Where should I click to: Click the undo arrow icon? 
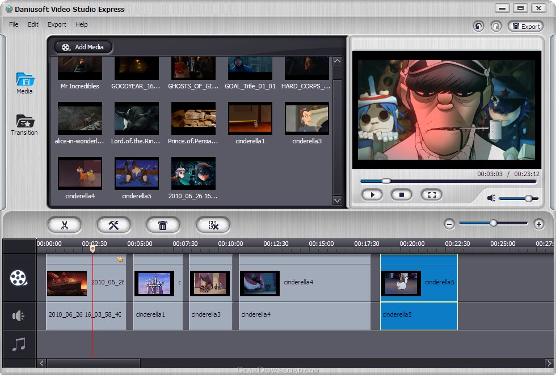[x=478, y=26]
